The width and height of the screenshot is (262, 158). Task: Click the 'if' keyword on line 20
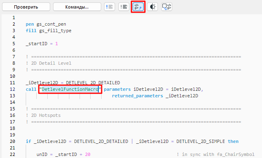(29, 141)
